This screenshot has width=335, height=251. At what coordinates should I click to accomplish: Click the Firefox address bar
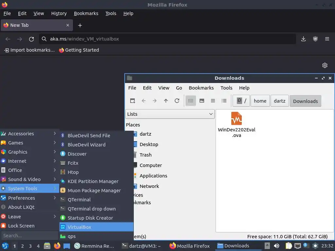pyautogui.click(x=167, y=39)
